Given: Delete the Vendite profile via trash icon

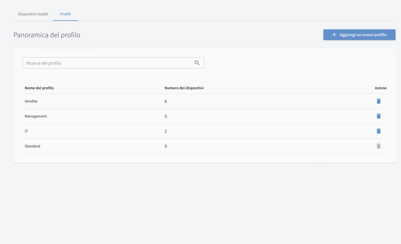Looking at the screenshot, I should (378, 101).
